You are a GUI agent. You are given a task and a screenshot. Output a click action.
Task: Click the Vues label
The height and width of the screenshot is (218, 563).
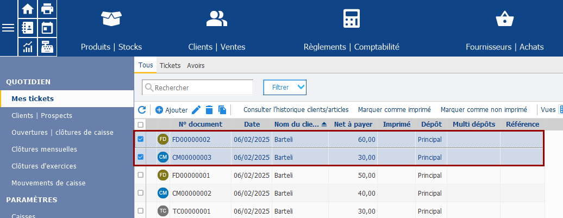tap(548, 109)
